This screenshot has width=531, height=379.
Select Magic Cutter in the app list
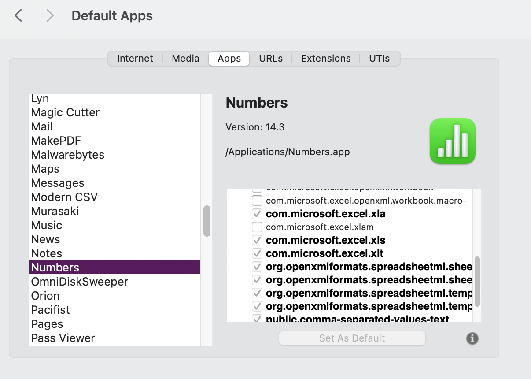pyautogui.click(x=114, y=112)
